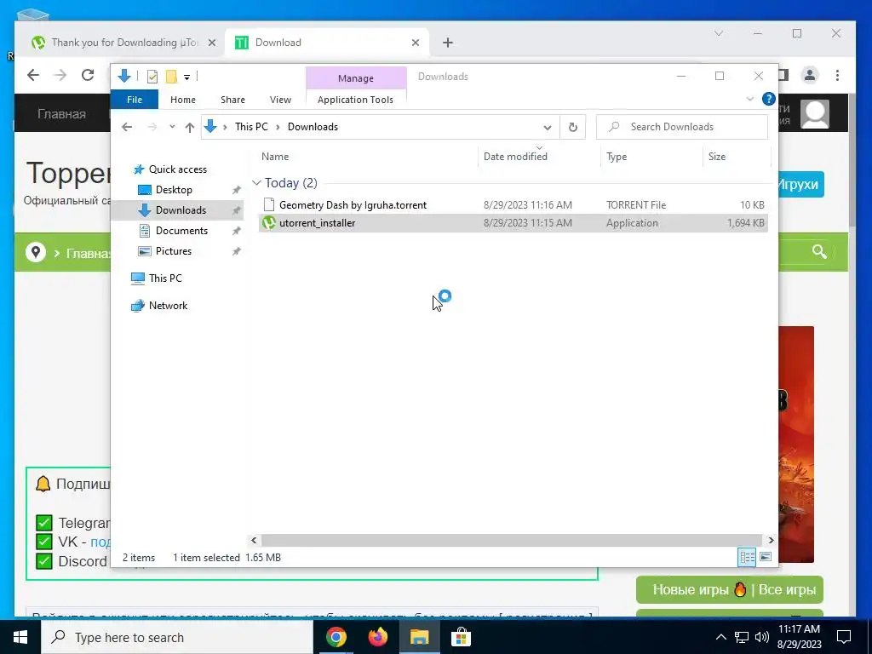Open the Share ribbon tab

pyautogui.click(x=232, y=100)
